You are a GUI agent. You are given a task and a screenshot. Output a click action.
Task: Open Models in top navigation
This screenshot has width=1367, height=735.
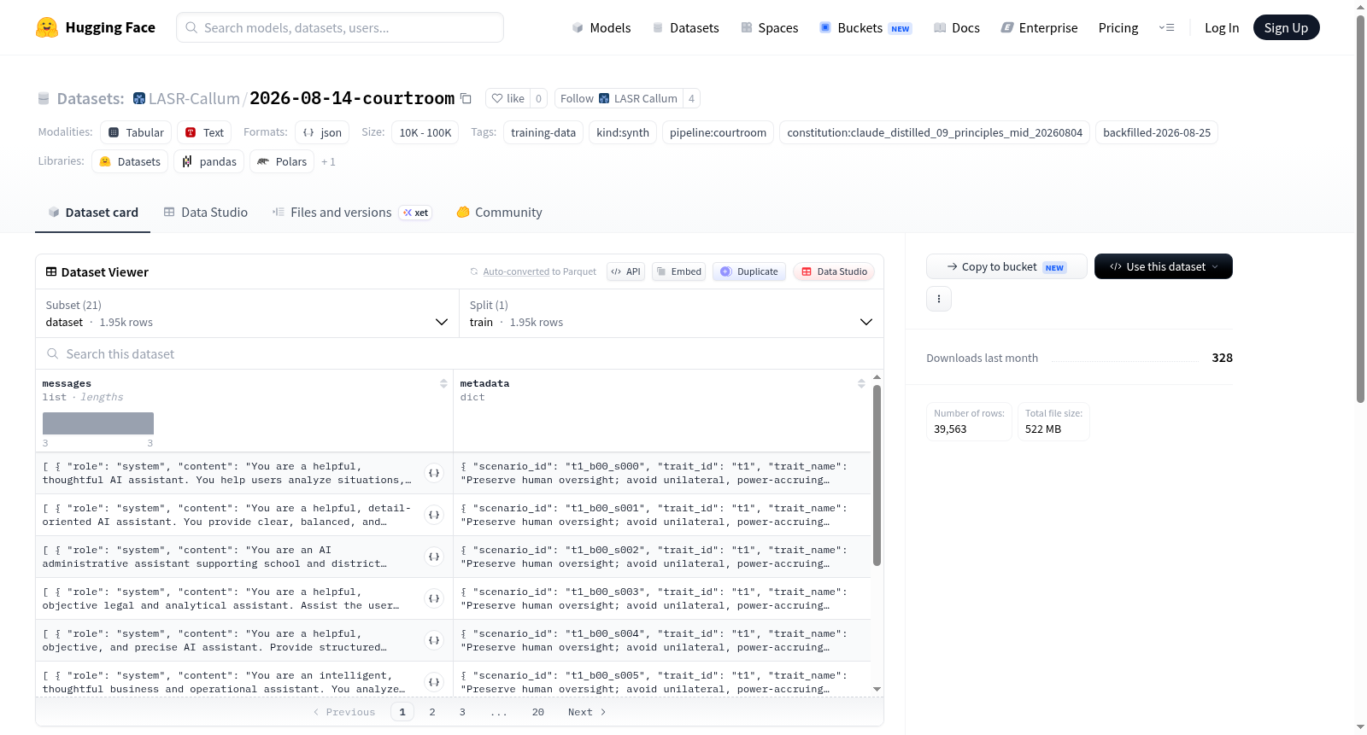pos(601,27)
